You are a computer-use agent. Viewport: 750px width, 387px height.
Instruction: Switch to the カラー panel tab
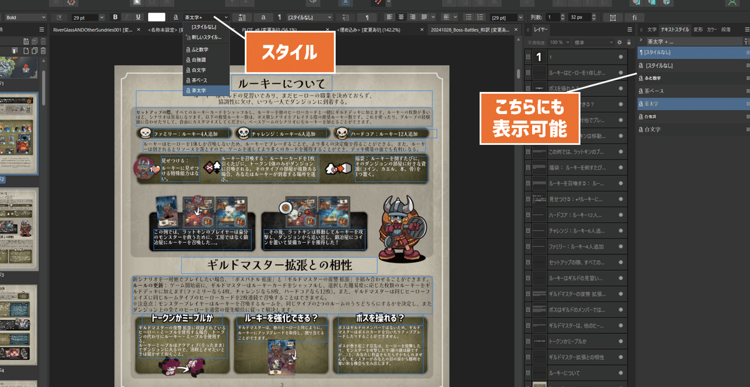(x=712, y=29)
